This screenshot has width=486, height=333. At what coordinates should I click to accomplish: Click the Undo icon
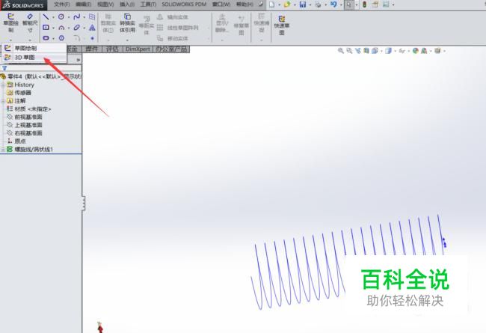click(x=333, y=4)
